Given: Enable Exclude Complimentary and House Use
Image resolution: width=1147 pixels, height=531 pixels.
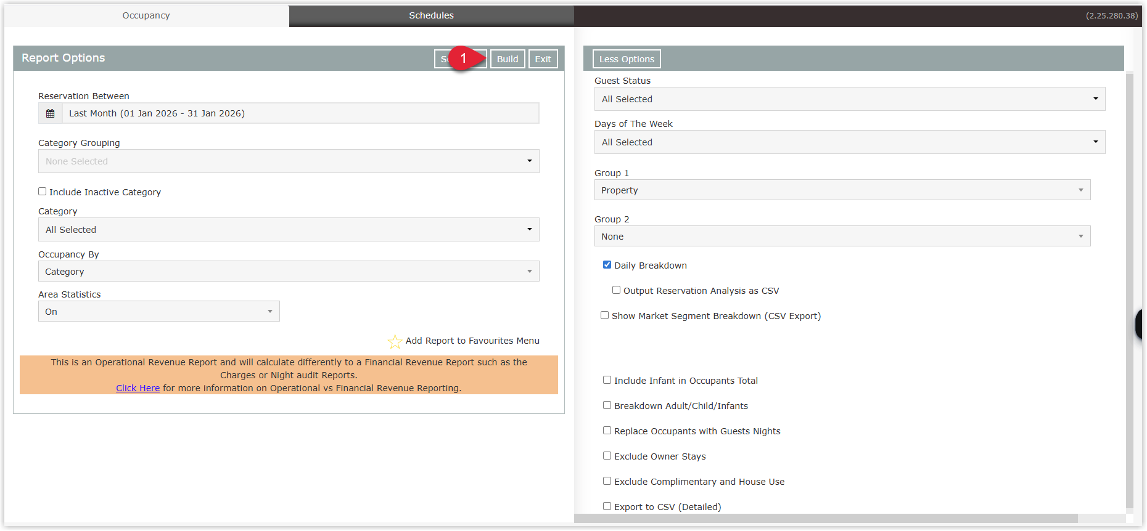Looking at the screenshot, I should [x=607, y=481].
